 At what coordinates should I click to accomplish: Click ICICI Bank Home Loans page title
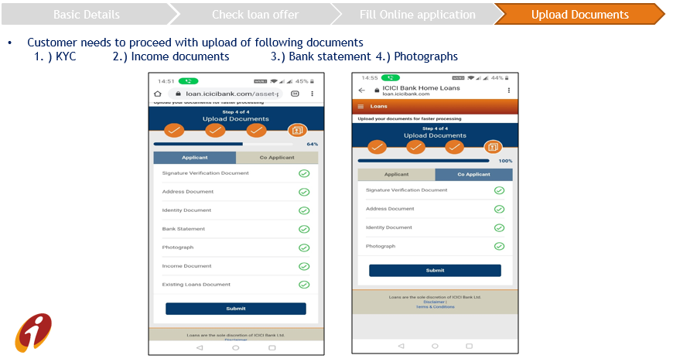(x=421, y=88)
